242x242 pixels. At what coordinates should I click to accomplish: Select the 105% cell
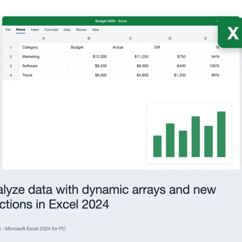pyautogui.click(x=205, y=66)
